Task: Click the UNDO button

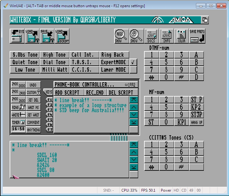Action: [x=33, y=85]
